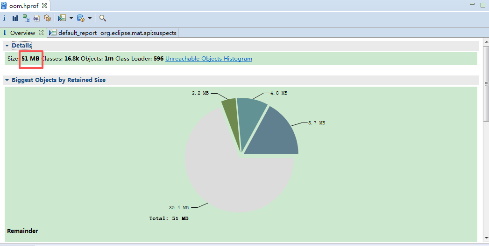The height and width of the screenshot is (246, 489).
Task: Open the Query Browser dropdown arrow
Action: [x=90, y=18]
